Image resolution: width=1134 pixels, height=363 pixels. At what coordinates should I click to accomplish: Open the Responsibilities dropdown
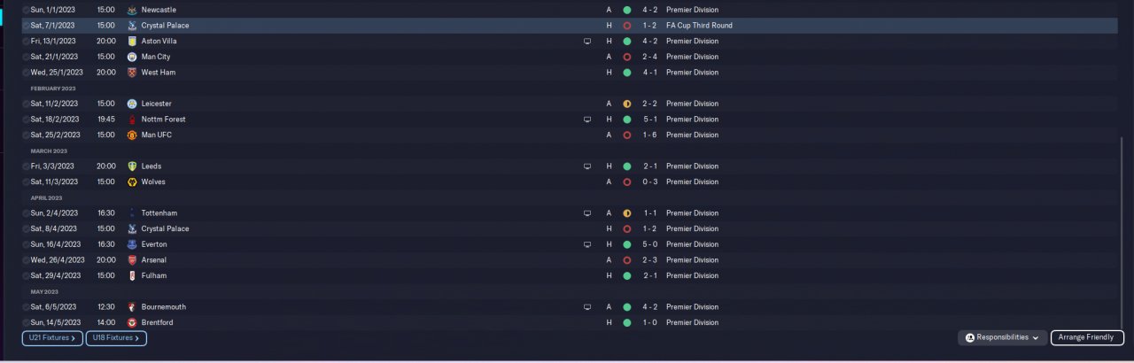click(1002, 337)
